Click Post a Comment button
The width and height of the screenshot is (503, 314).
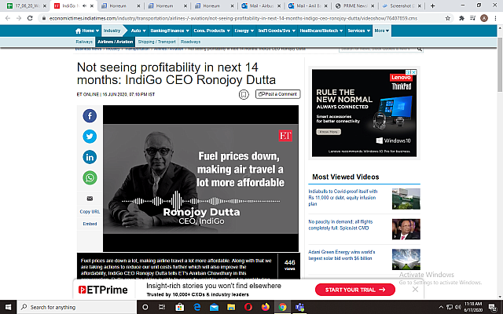point(277,94)
